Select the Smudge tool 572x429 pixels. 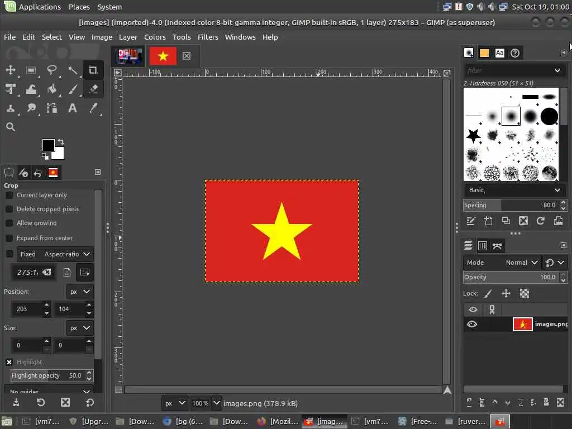point(31,108)
